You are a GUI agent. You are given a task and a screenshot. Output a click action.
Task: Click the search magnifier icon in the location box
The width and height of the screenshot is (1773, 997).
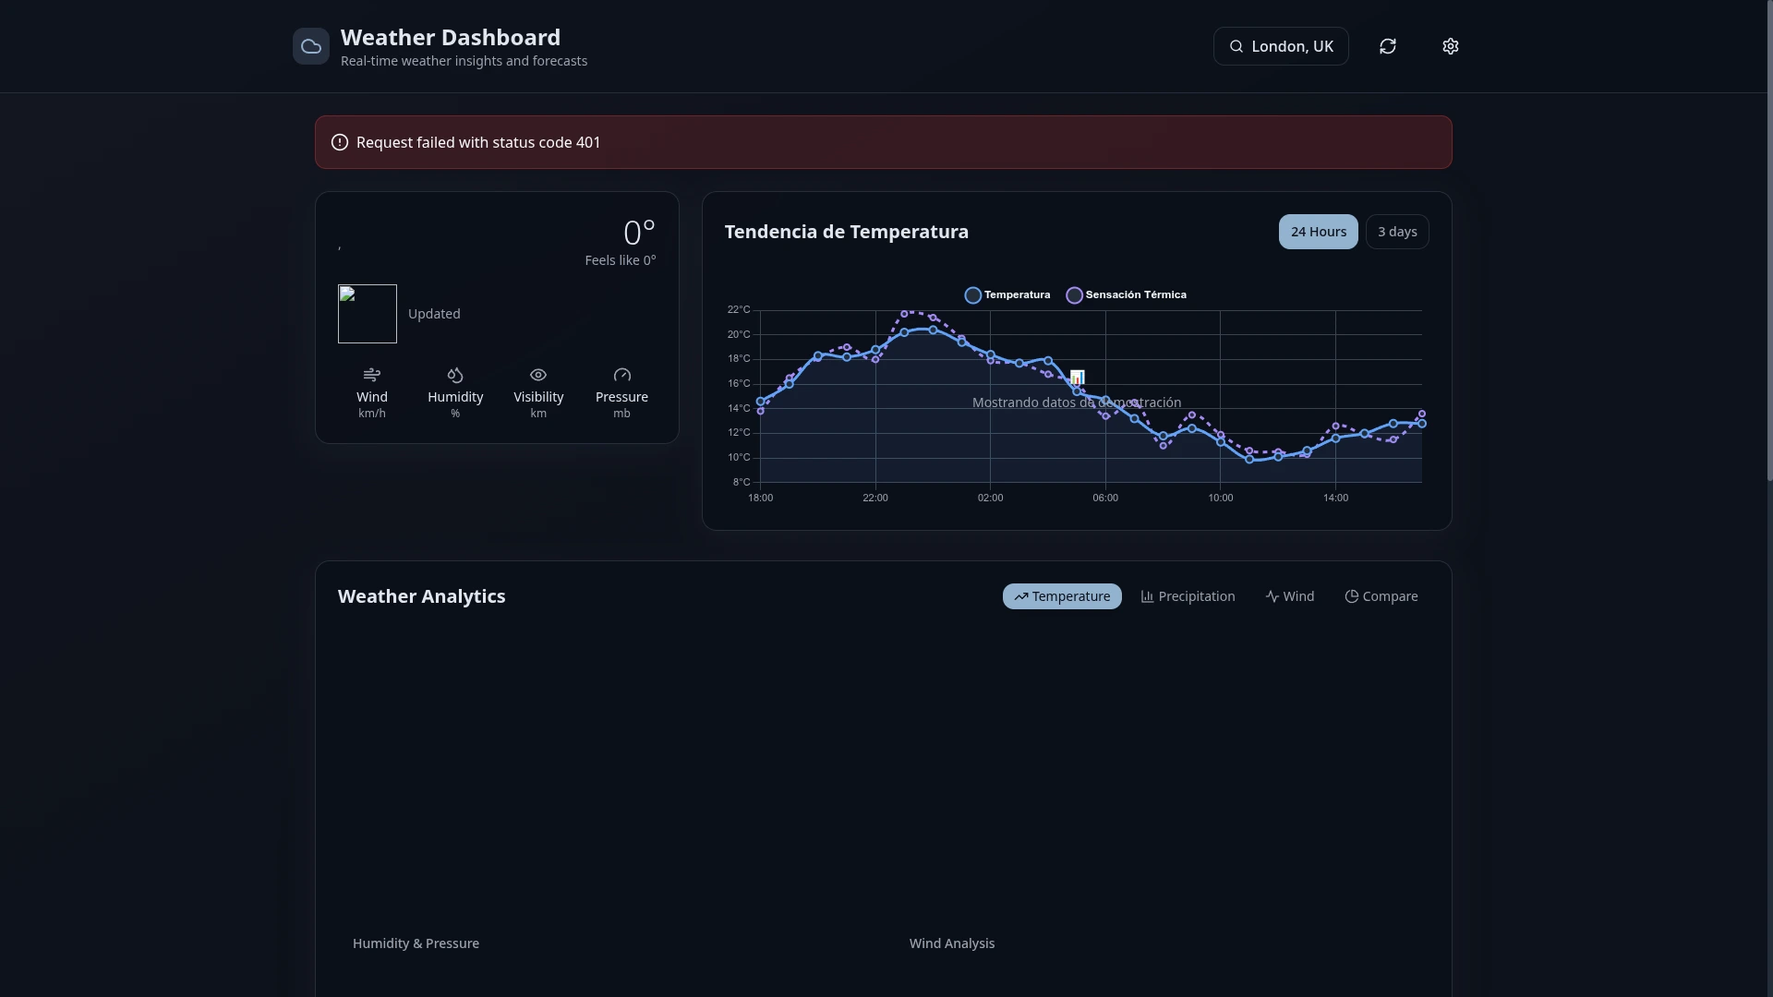click(1236, 46)
